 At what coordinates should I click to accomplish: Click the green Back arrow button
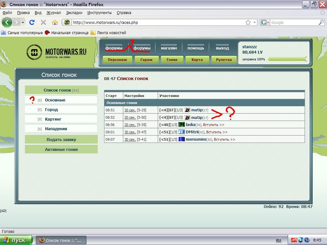7,22
